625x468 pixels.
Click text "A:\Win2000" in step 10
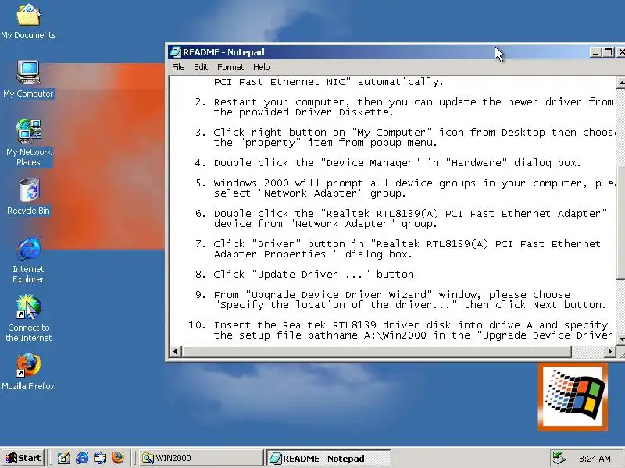coord(395,335)
